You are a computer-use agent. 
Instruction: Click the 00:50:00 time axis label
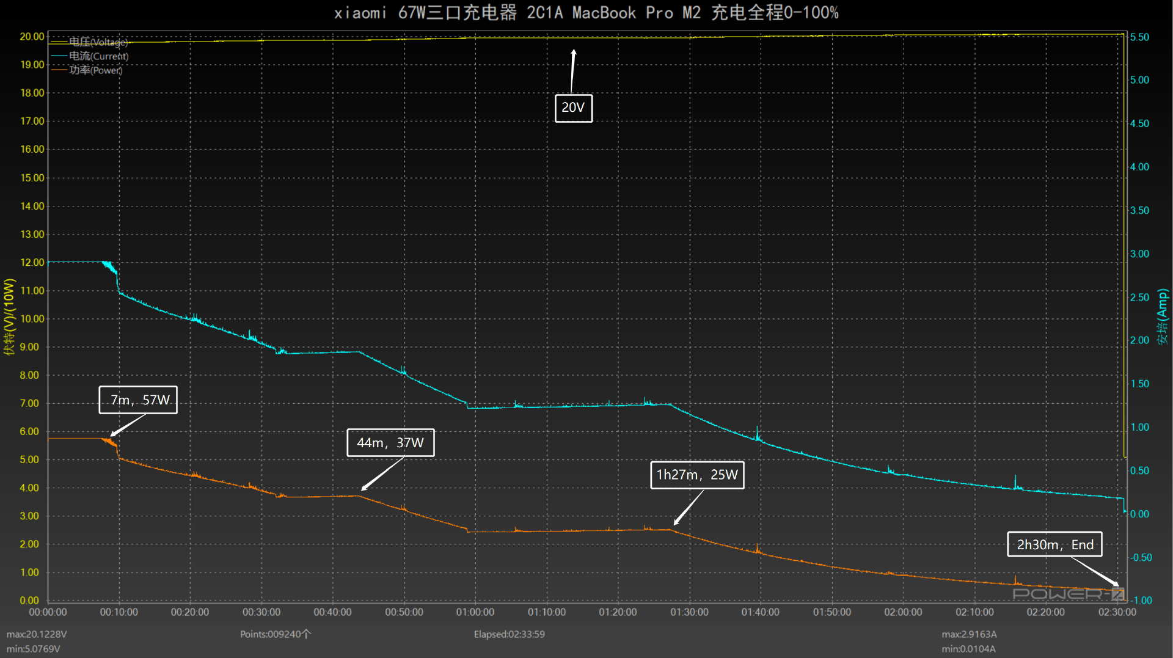404,612
